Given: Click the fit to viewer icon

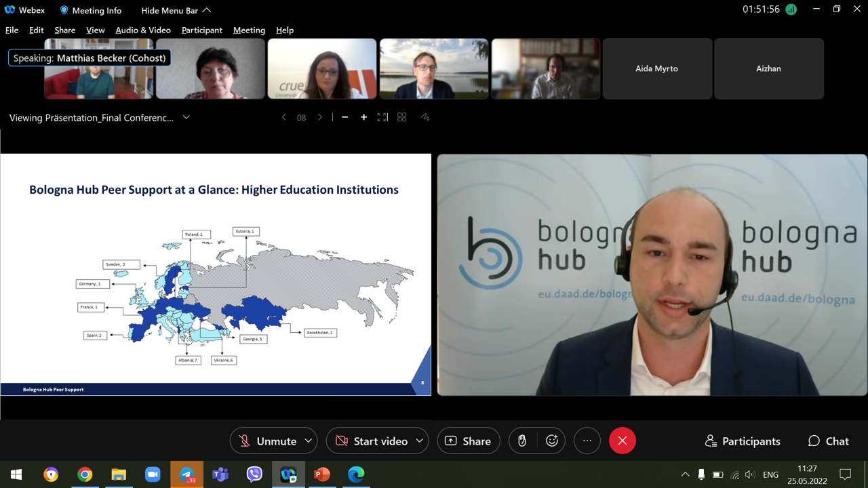Looking at the screenshot, I should pos(382,117).
